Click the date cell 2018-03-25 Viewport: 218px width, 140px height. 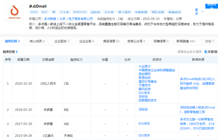[23, 110]
